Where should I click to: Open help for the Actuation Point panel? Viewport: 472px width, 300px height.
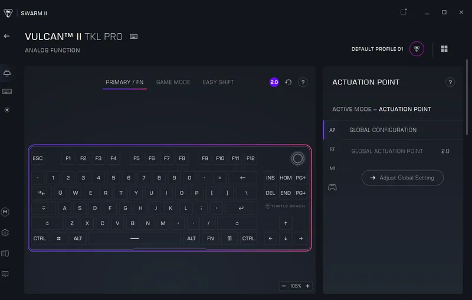(450, 82)
